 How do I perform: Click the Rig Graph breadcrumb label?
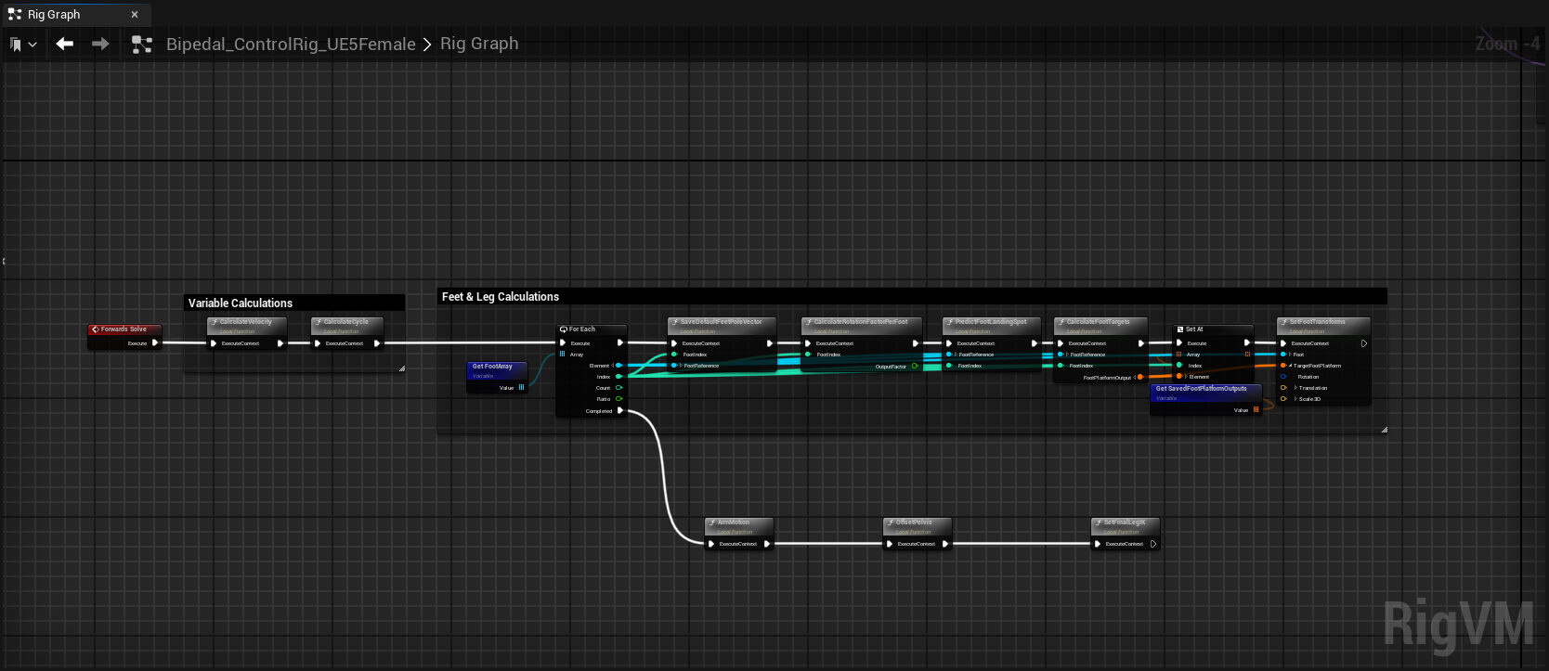tap(479, 44)
